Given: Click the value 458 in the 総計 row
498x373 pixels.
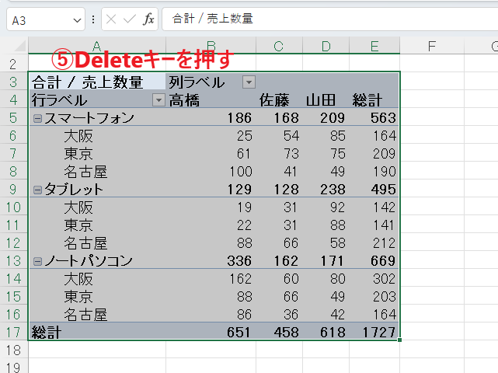Looking at the screenshot, I should tap(287, 333).
